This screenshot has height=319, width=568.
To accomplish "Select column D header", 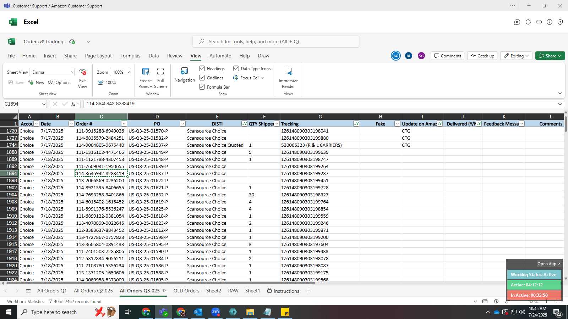I will click(x=157, y=117).
